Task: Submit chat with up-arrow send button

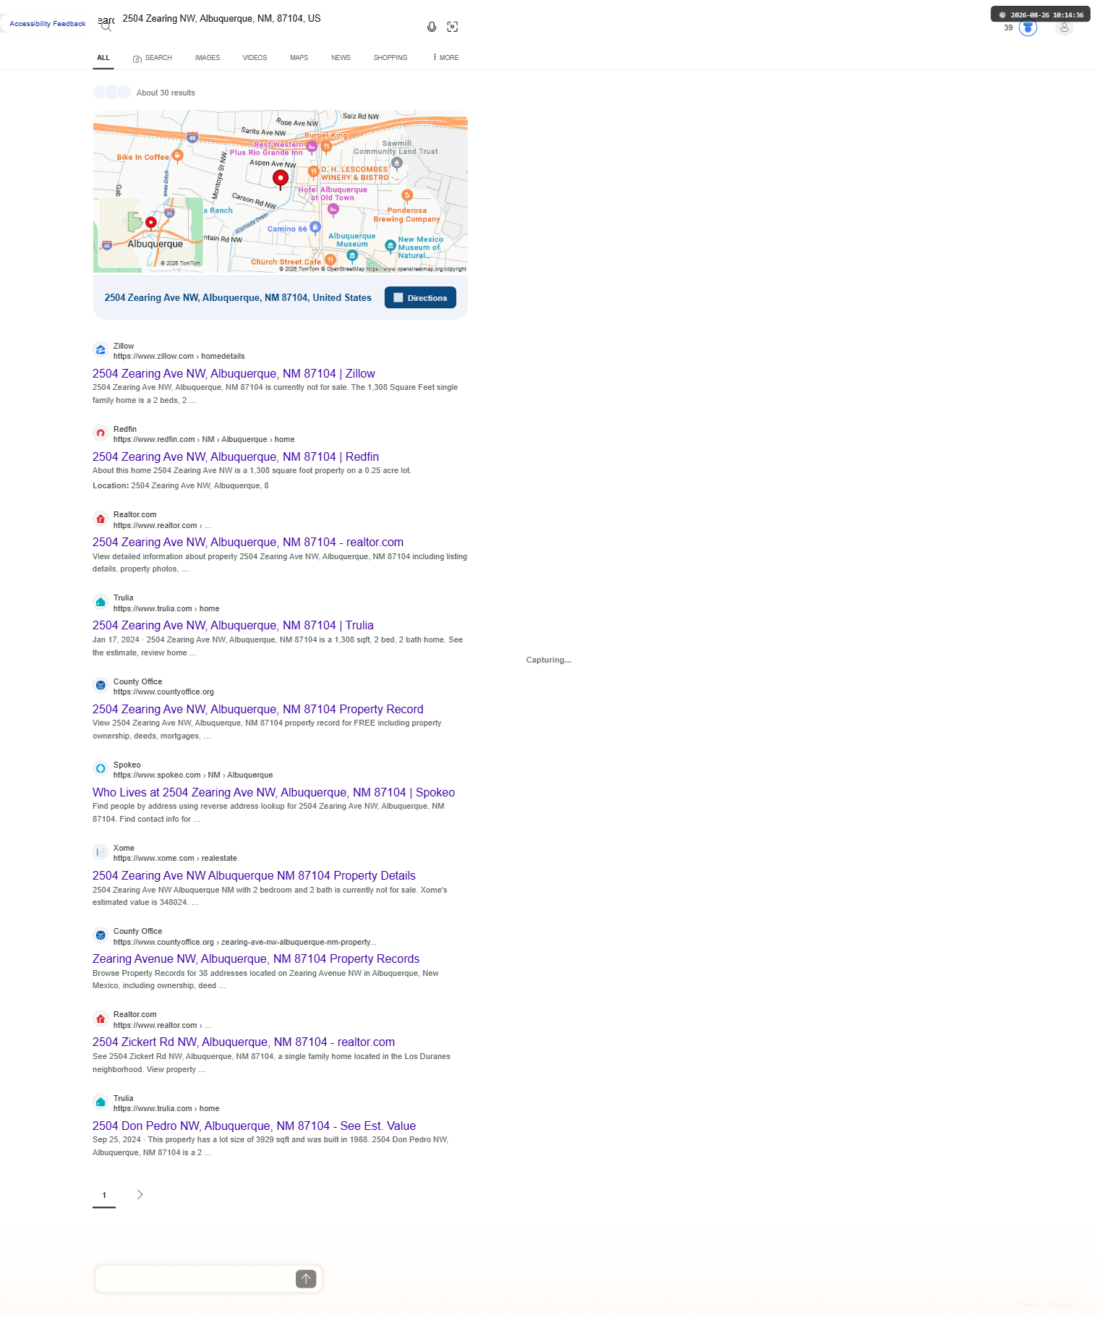Action: (x=306, y=1279)
